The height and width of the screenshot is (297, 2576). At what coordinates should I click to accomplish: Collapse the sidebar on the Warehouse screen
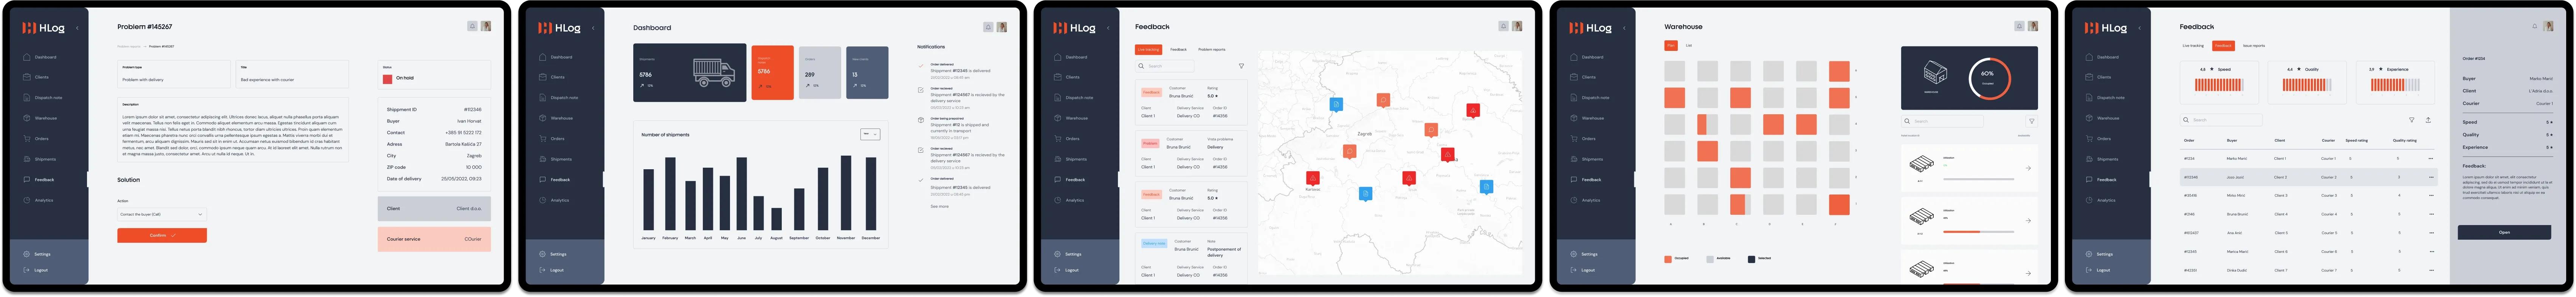(1624, 28)
